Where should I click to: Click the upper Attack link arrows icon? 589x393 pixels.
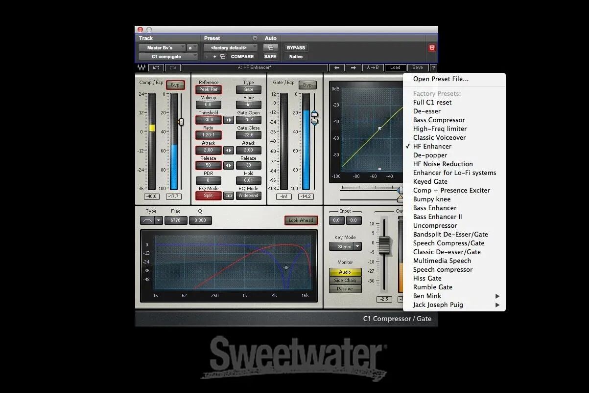pos(229,150)
